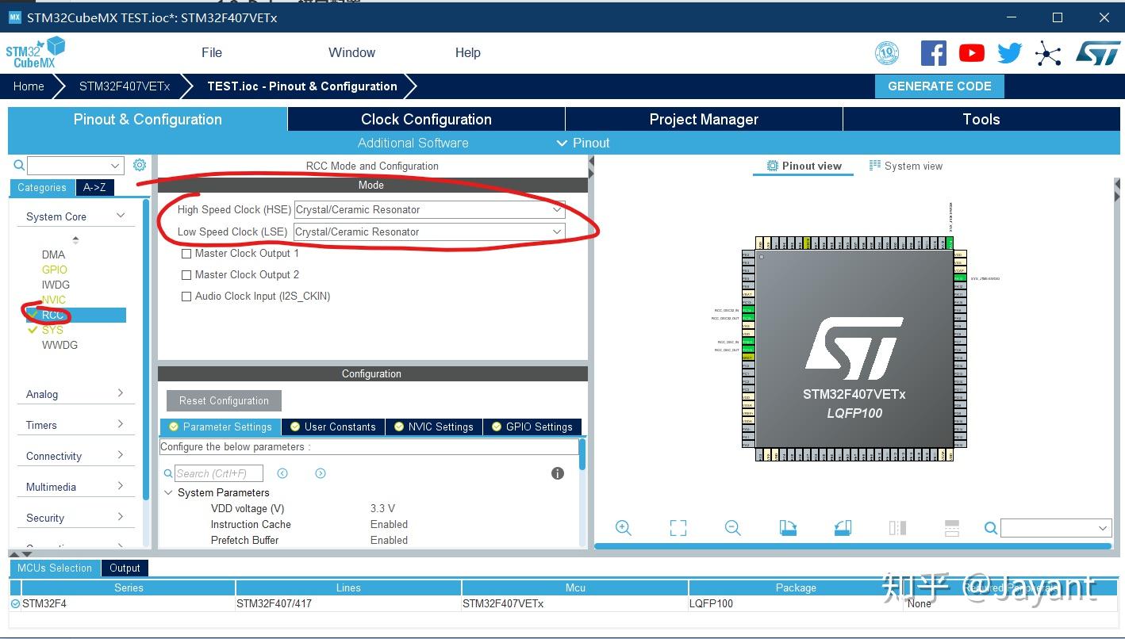Open the YouTube channel icon

tap(971, 52)
